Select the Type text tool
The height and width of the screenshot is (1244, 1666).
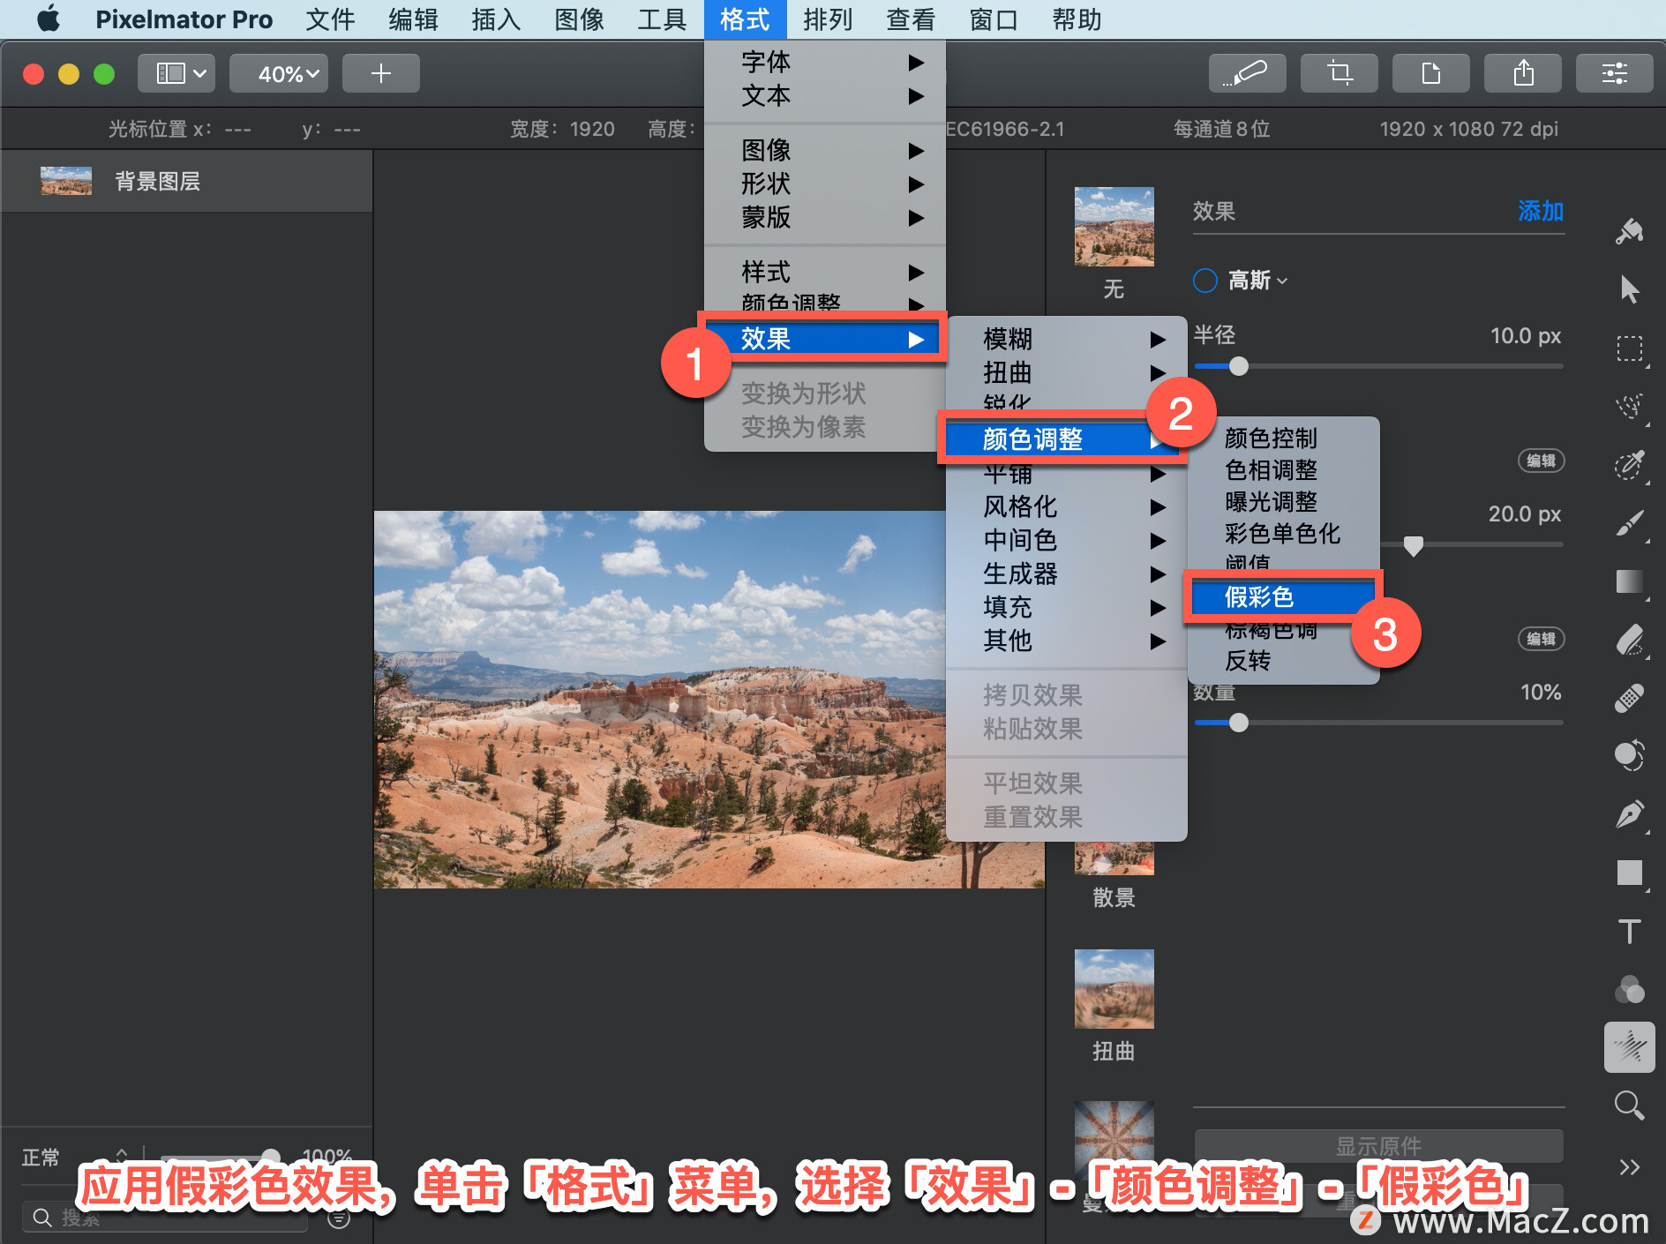coord(1629,931)
